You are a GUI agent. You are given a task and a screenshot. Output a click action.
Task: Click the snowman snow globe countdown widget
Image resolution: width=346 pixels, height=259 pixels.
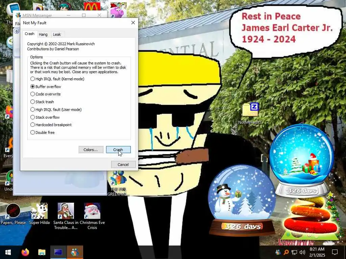(x=242, y=200)
